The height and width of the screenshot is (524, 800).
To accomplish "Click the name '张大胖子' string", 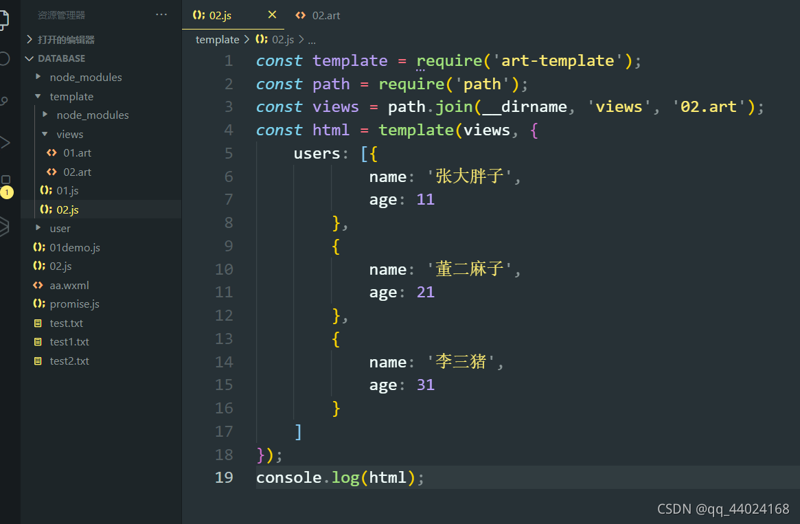I will (470, 176).
